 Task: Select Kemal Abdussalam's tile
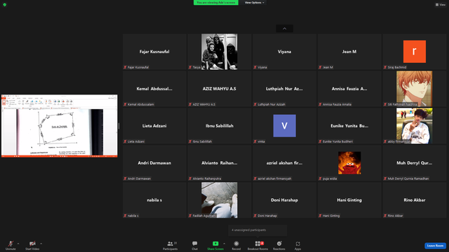(x=154, y=89)
